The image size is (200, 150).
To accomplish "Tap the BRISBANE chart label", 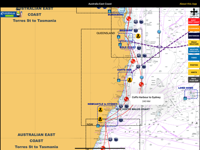I will [x=126, y=30].
